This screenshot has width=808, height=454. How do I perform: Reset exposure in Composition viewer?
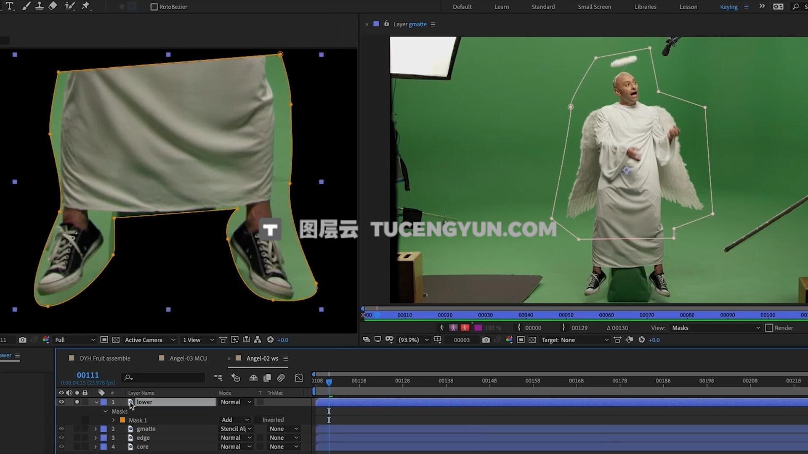(x=271, y=340)
